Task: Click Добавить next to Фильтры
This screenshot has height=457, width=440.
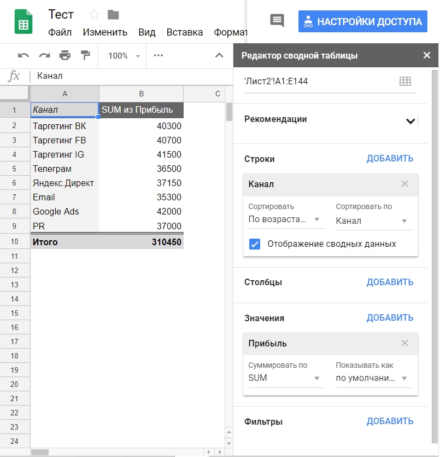Action: [390, 421]
